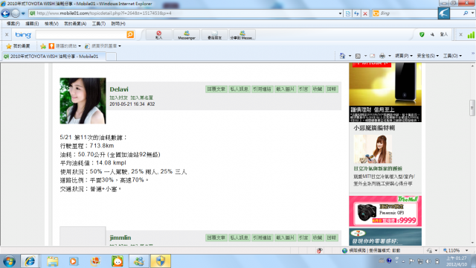Screen dimensions: 476x268
Task: Click the bing logo on toolbar
Action: point(23,35)
